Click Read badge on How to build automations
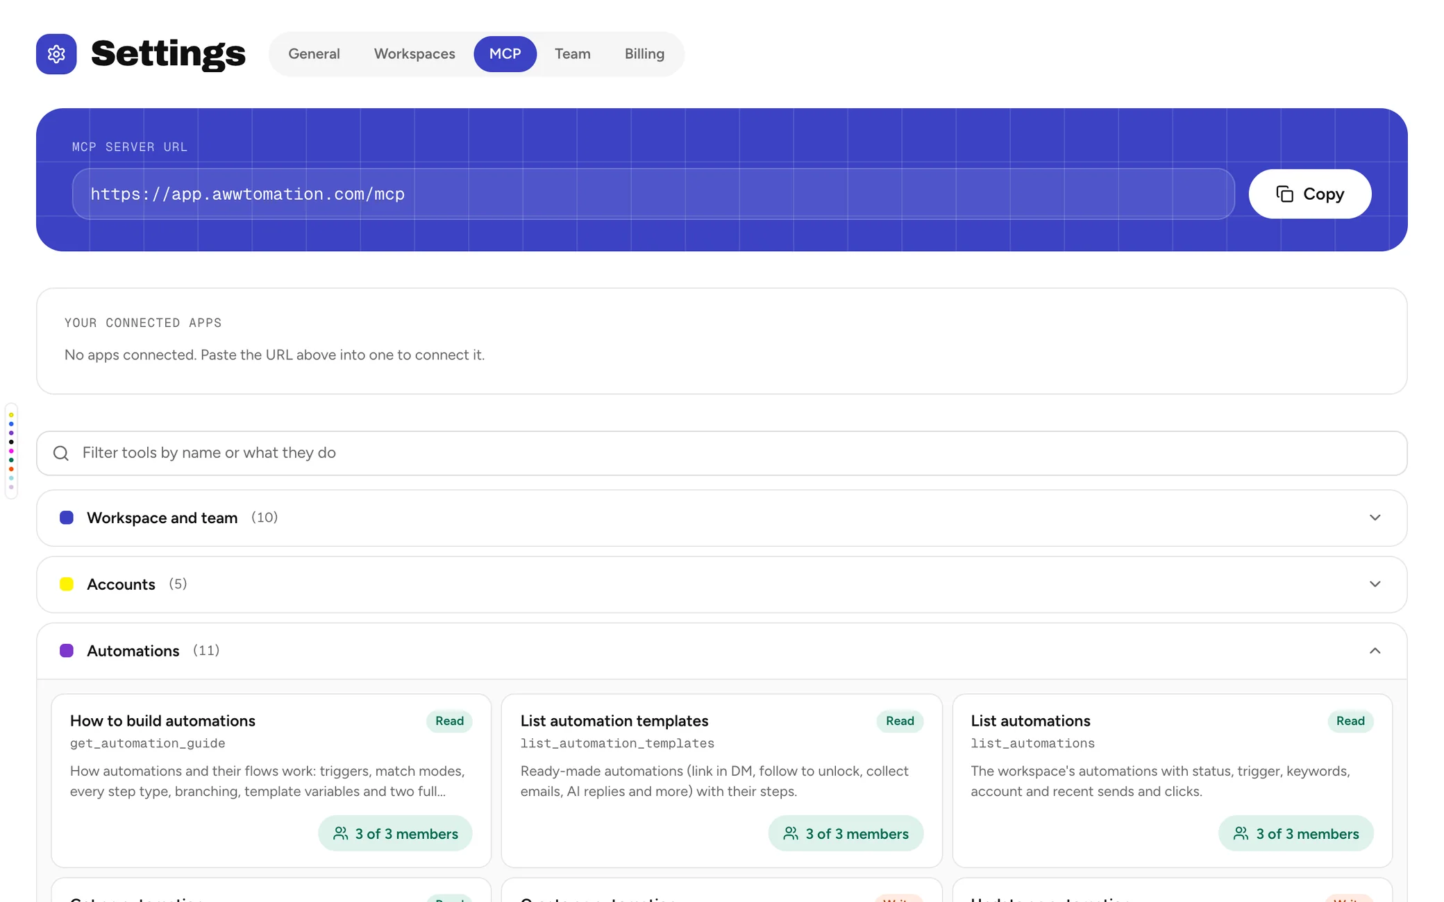The image size is (1444, 902). click(449, 721)
